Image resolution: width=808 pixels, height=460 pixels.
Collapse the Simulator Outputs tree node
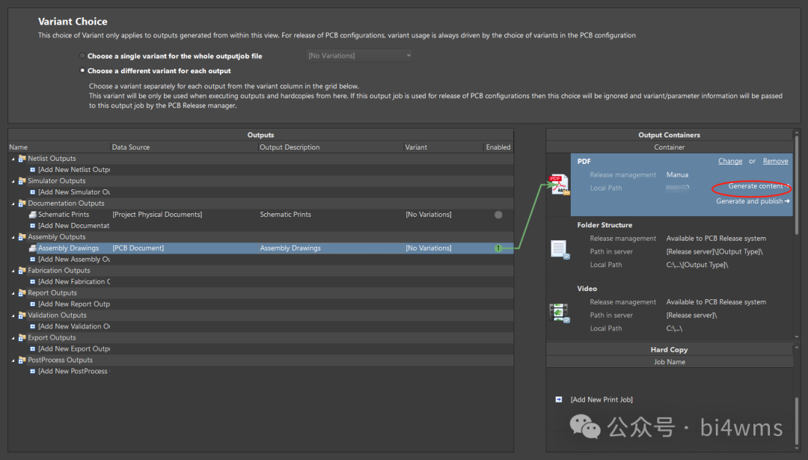tap(13, 181)
